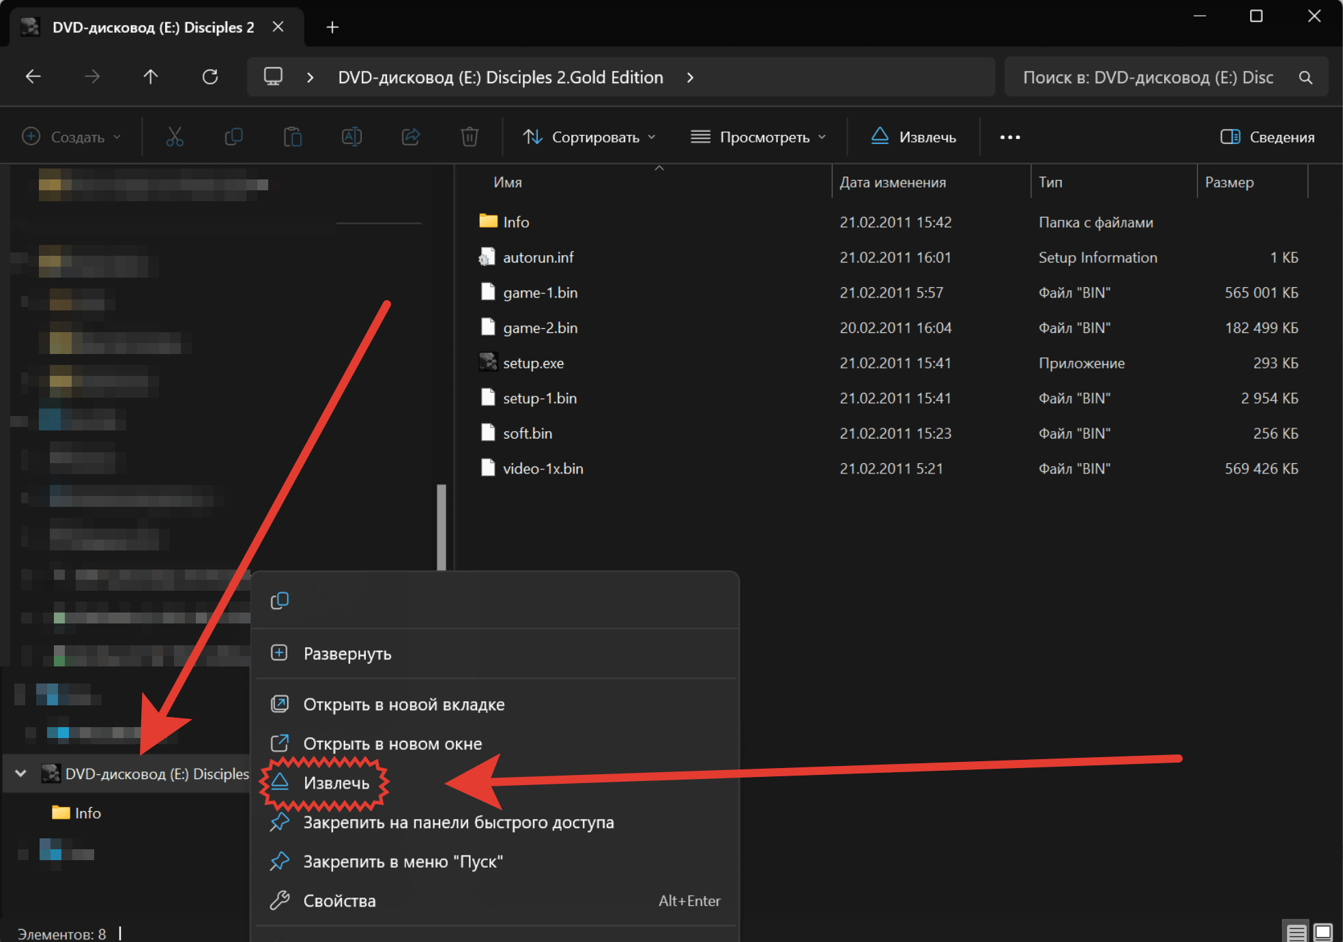Click the Cut scissors icon
This screenshot has width=1343, height=942.
coord(175,137)
